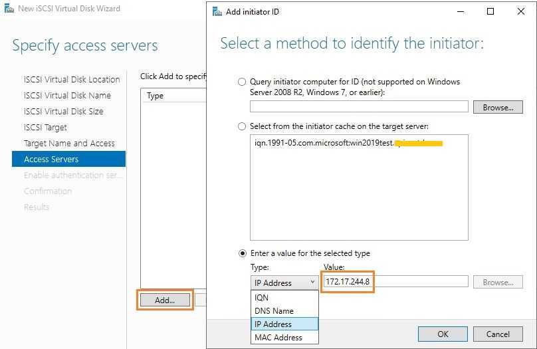
Task: Close the Add initiator ID dialog
Action: pyautogui.click(x=521, y=11)
